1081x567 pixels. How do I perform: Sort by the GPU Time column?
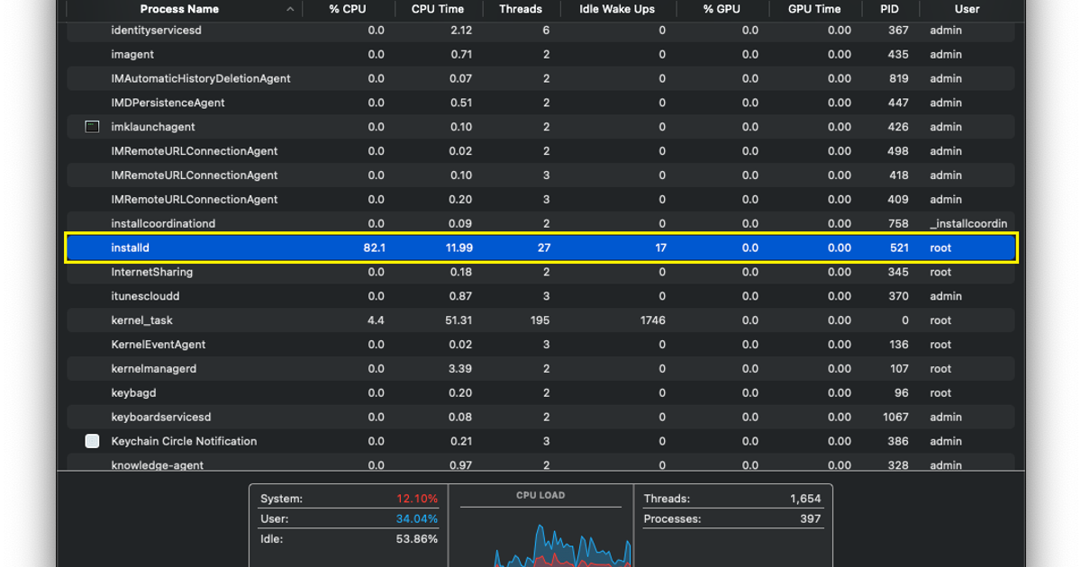pos(813,9)
